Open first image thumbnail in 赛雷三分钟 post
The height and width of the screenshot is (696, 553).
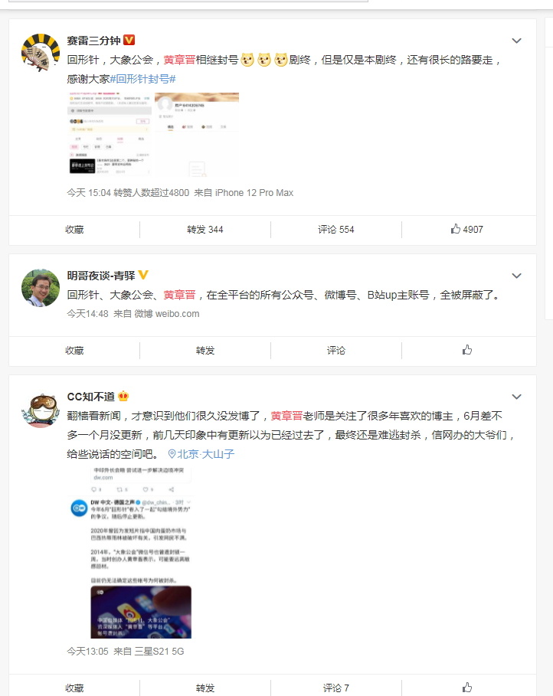pyautogui.click(x=110, y=133)
